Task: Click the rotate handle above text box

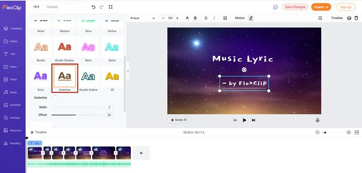Action: (x=244, y=70)
